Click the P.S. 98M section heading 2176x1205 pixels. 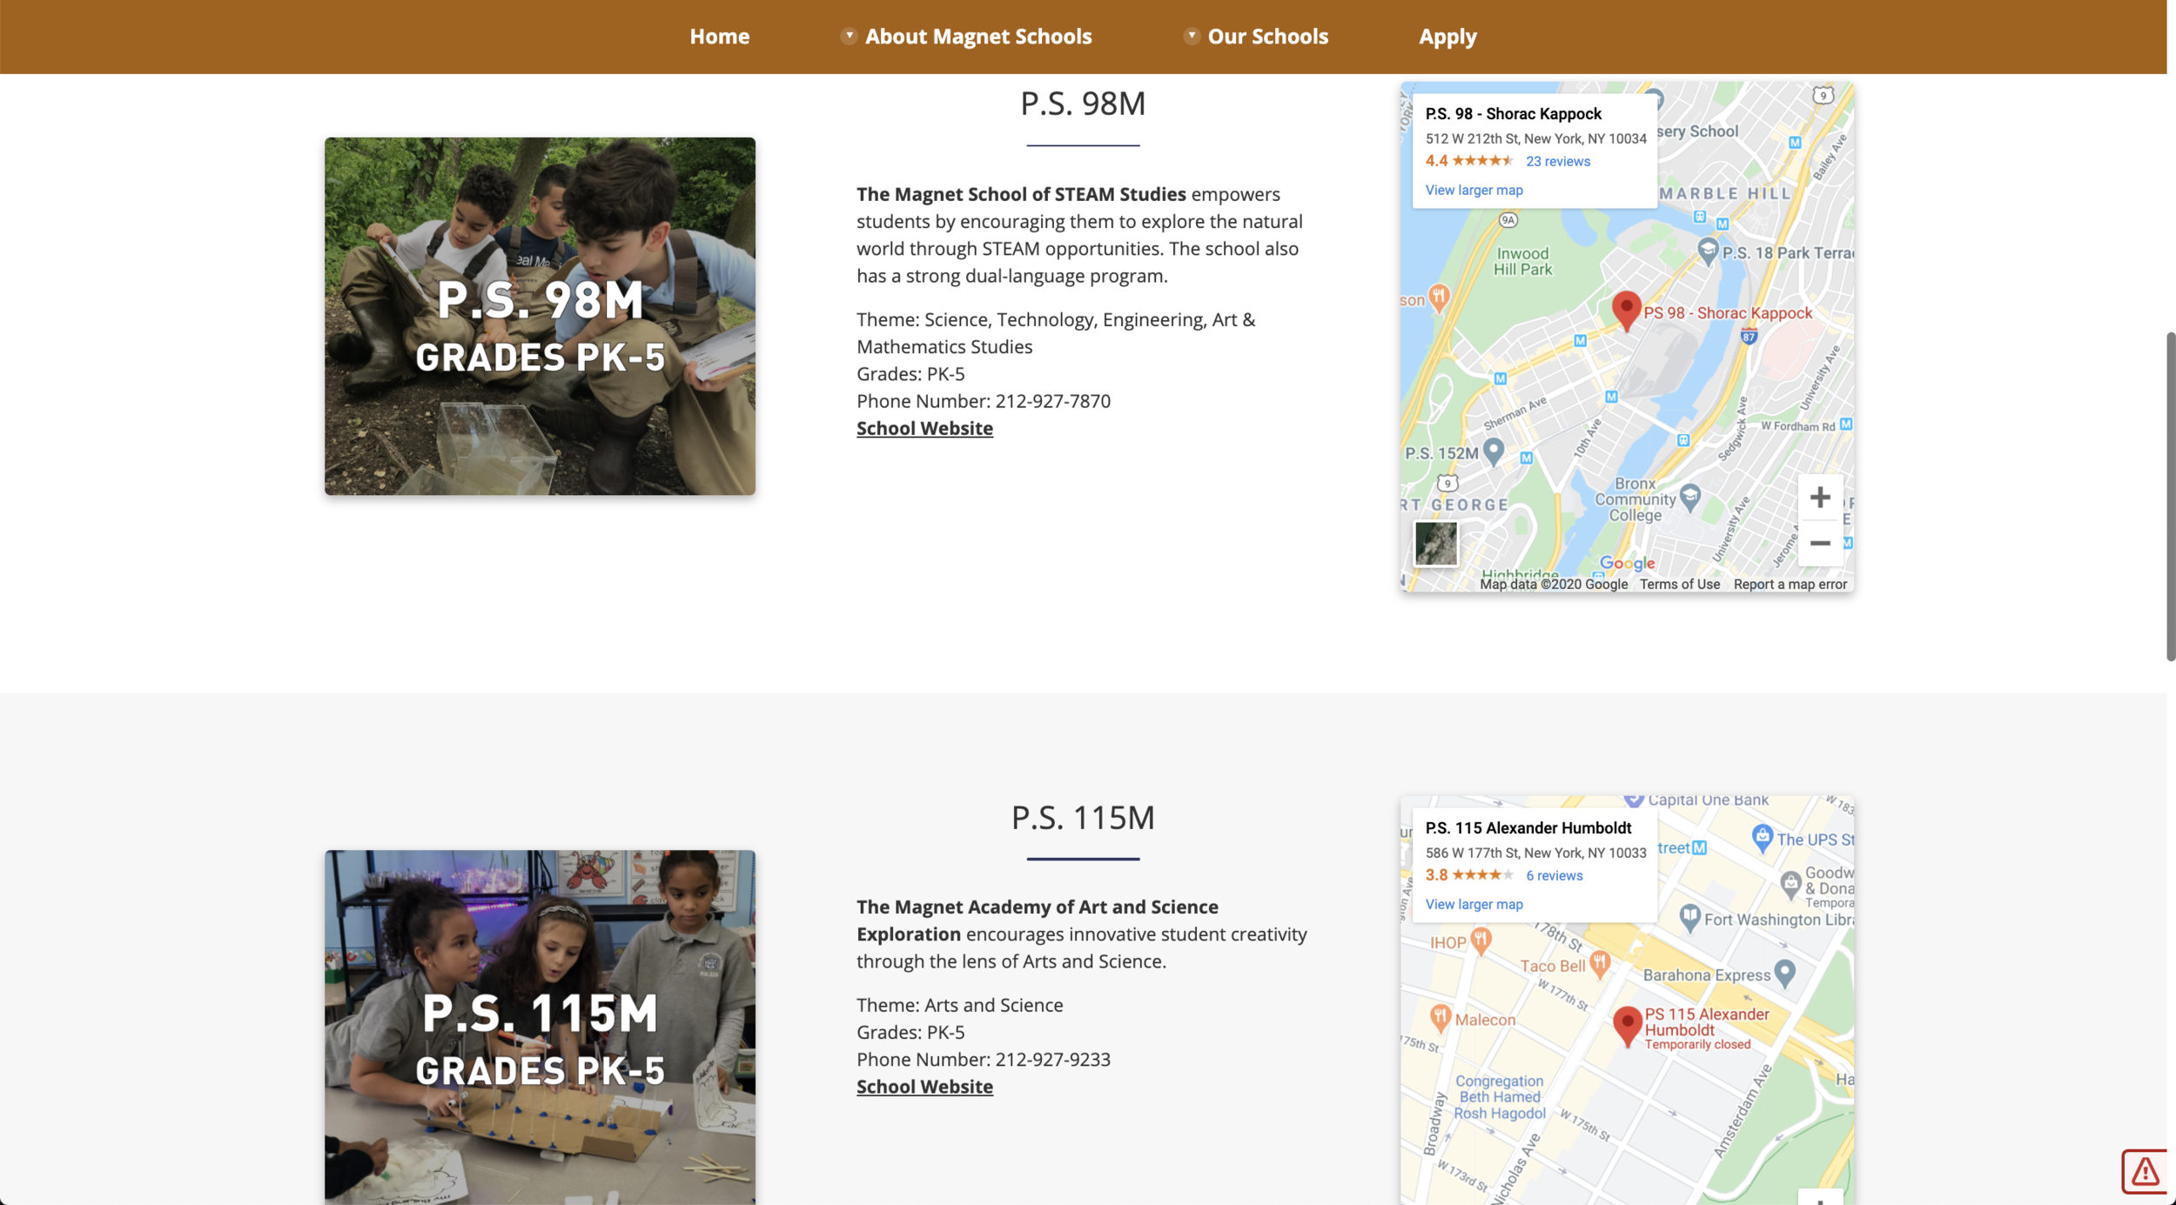[x=1083, y=104]
